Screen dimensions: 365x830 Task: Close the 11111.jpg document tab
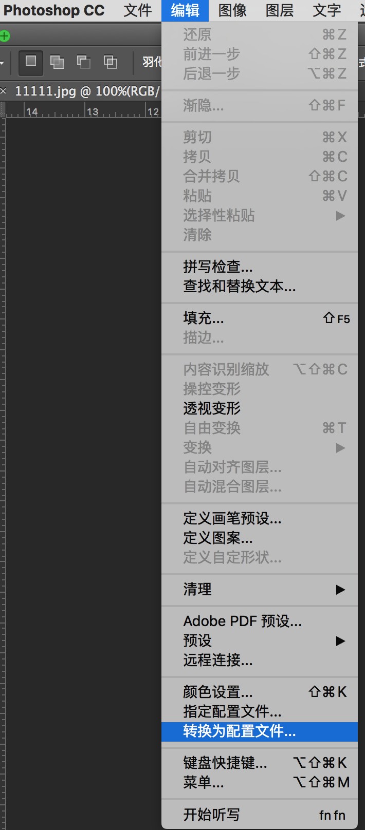(x=4, y=91)
